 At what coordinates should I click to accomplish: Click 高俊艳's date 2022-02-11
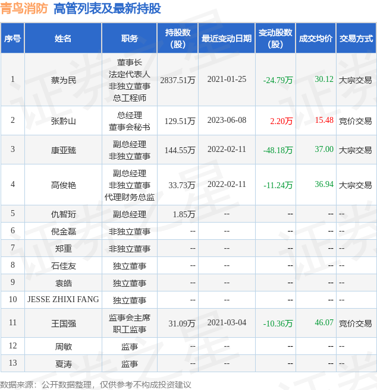[227, 184]
